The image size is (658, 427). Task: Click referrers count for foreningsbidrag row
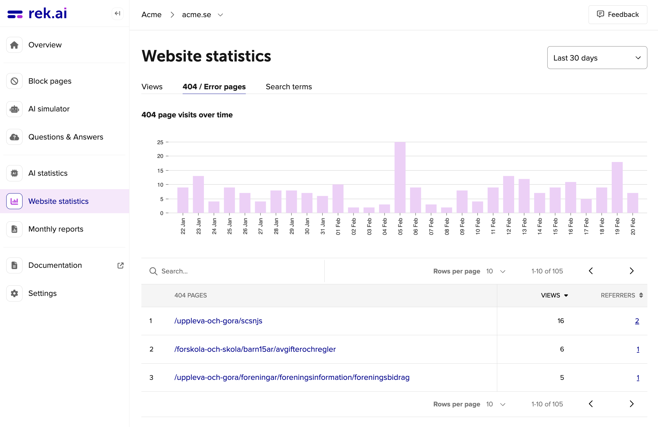click(x=638, y=378)
